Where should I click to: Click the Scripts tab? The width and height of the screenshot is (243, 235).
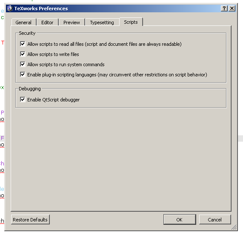click(131, 22)
